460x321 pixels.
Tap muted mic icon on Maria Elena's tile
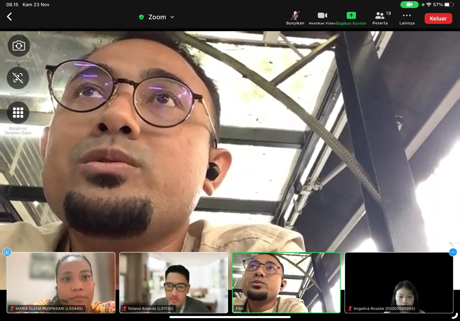pyautogui.click(x=11, y=309)
